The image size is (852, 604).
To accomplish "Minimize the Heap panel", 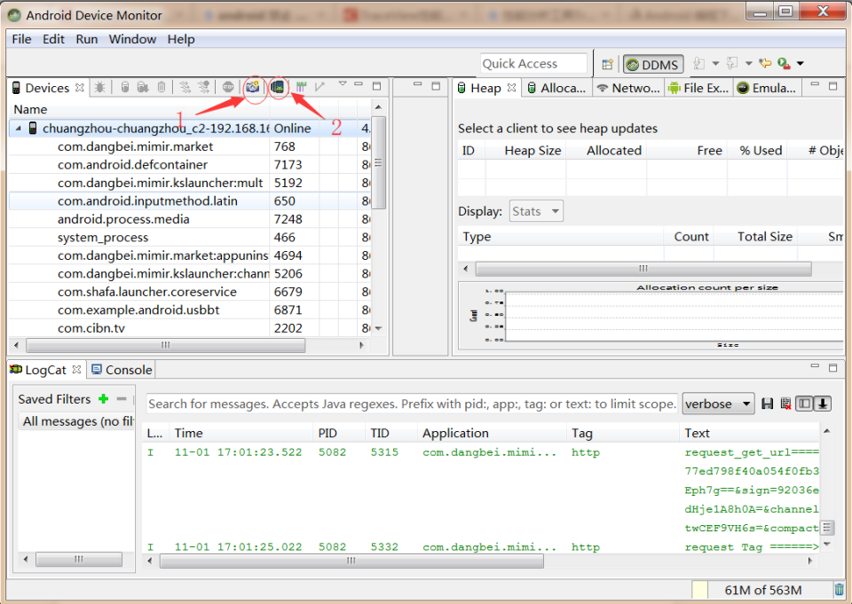I will coord(815,84).
